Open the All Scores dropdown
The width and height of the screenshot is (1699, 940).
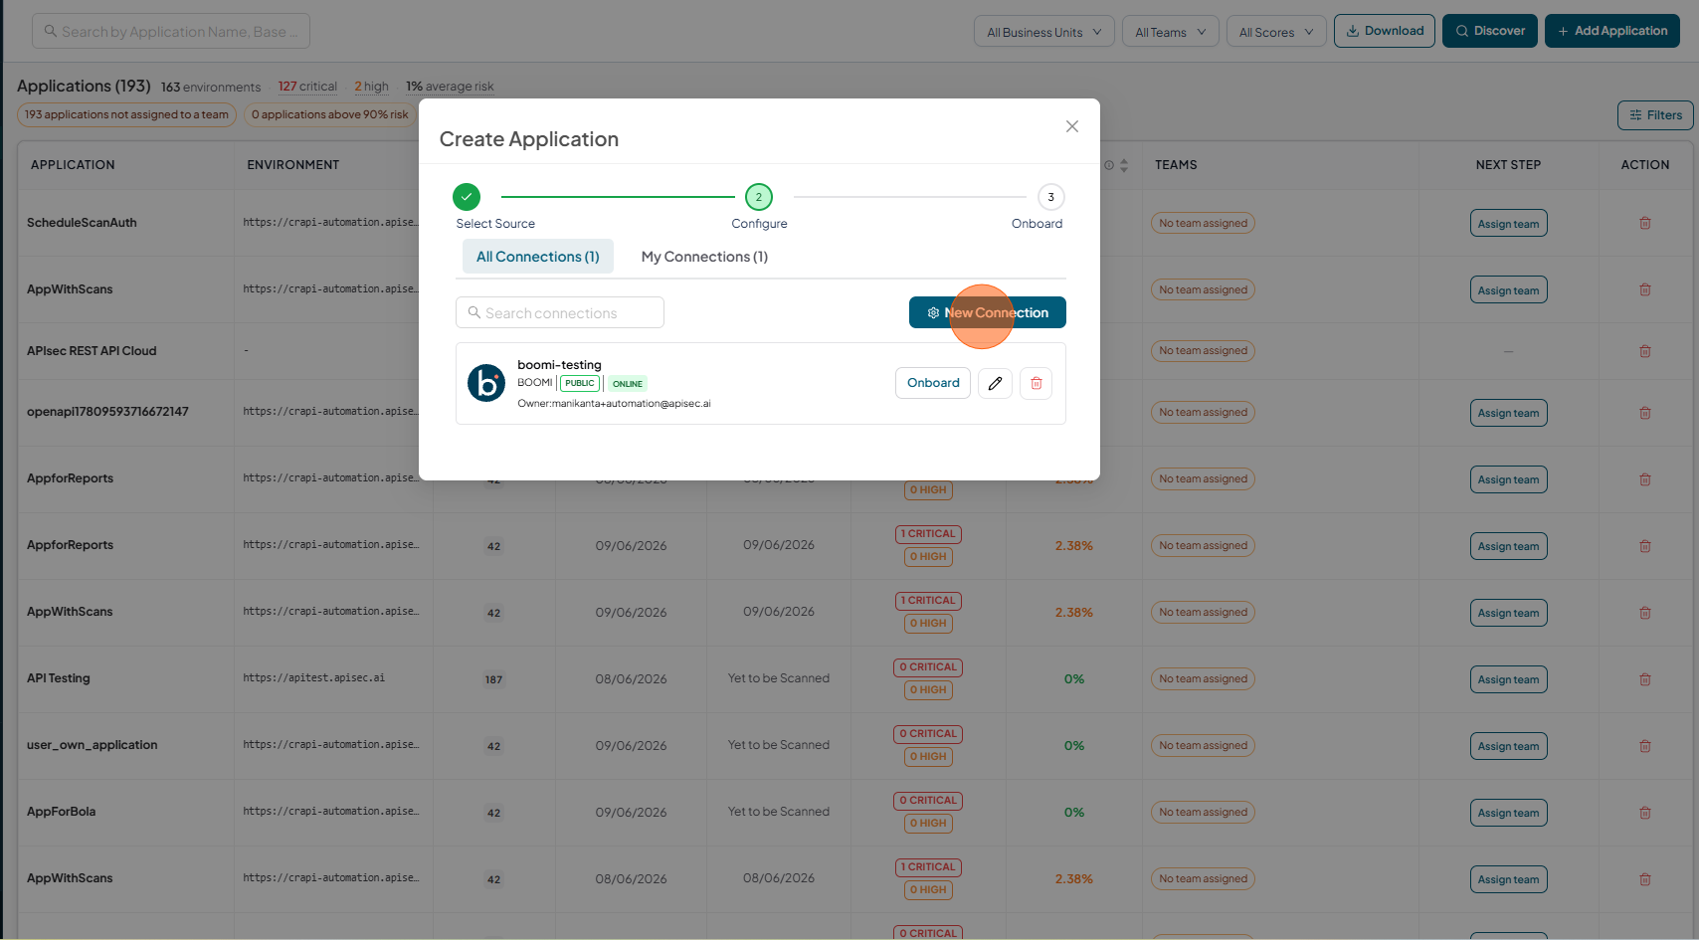pos(1276,32)
